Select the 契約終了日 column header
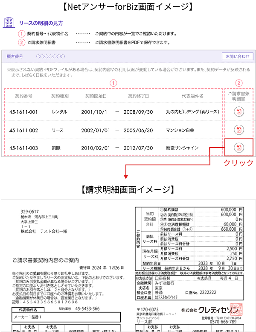 coord(138,96)
